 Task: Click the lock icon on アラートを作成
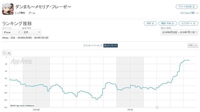[x=193, y=7]
